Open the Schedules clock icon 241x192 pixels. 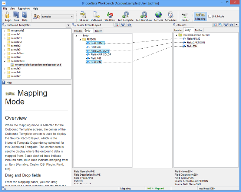171,16
